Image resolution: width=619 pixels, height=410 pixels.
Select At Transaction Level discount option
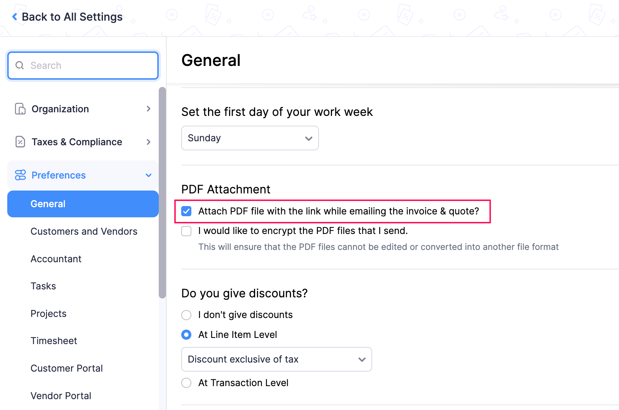[x=186, y=383]
